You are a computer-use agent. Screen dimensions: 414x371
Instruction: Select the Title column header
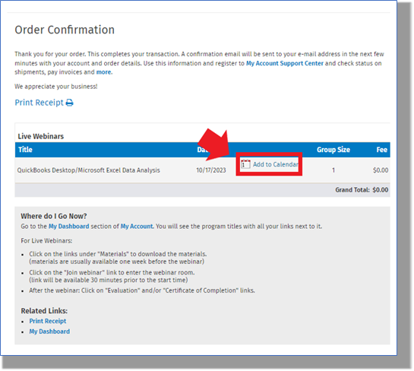tap(25, 150)
